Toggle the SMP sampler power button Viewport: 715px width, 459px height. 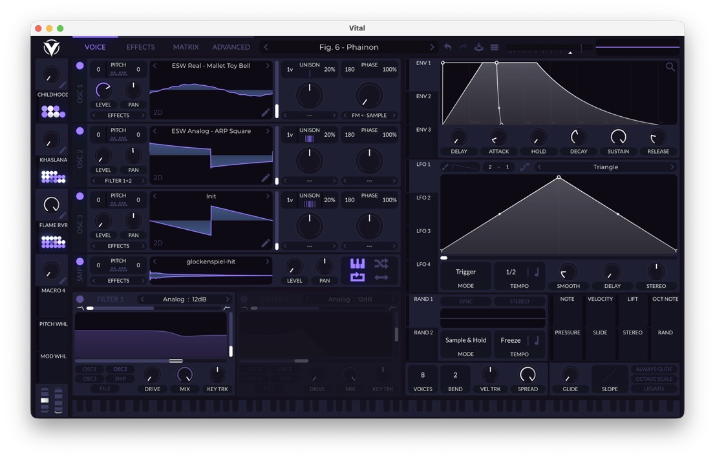coord(80,261)
